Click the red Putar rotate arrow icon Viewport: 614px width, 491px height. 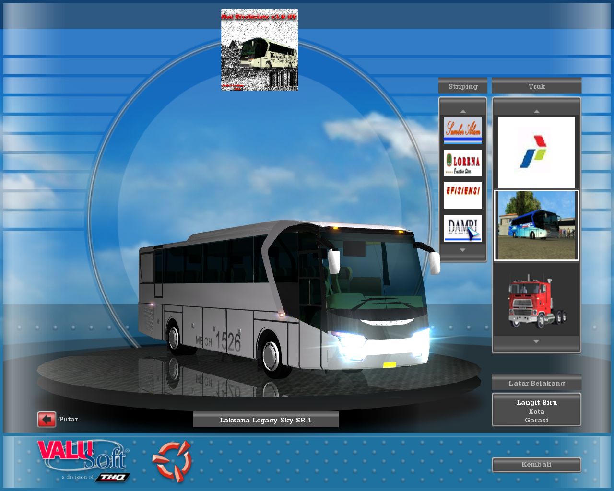(x=47, y=420)
